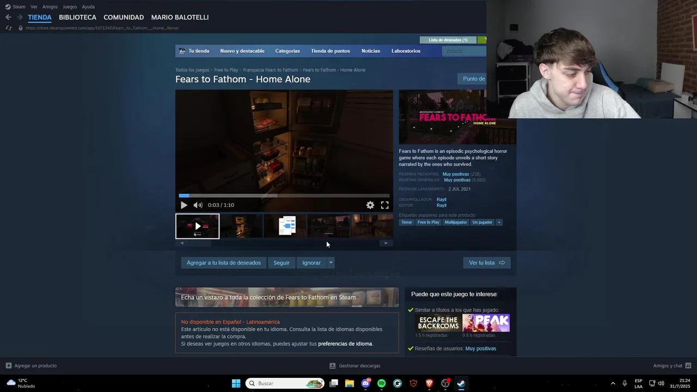Open the Laboratorios section

[406, 51]
